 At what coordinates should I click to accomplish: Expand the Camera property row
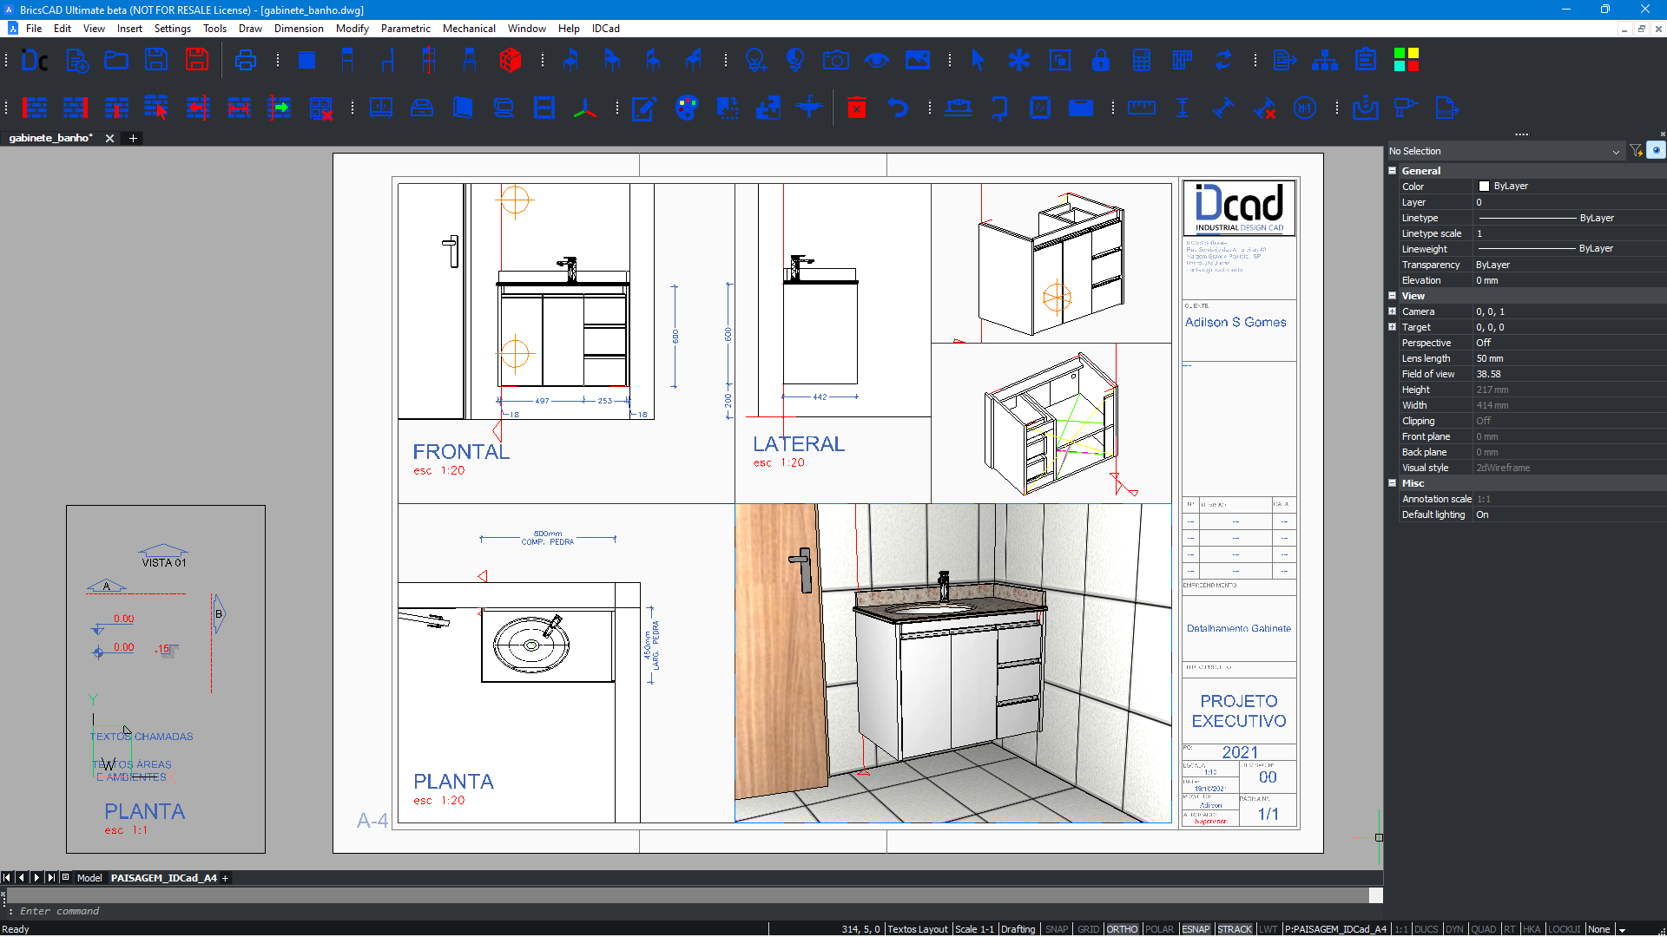click(1393, 311)
